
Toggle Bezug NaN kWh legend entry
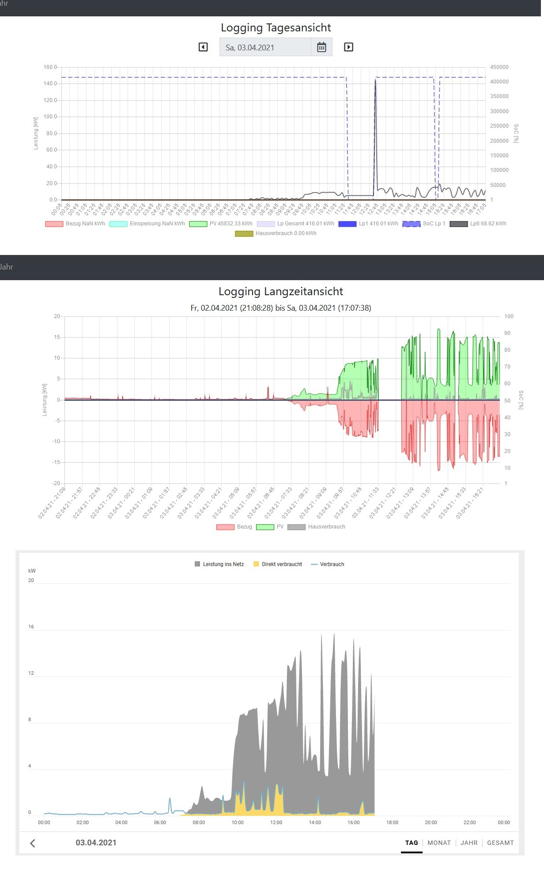pyautogui.click(x=75, y=224)
